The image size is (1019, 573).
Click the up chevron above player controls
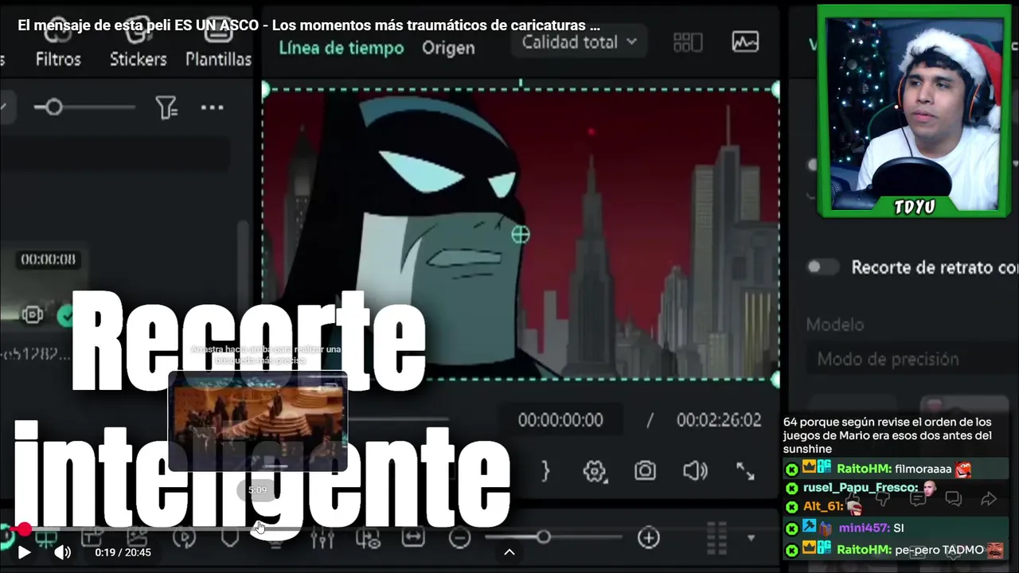[509, 552]
